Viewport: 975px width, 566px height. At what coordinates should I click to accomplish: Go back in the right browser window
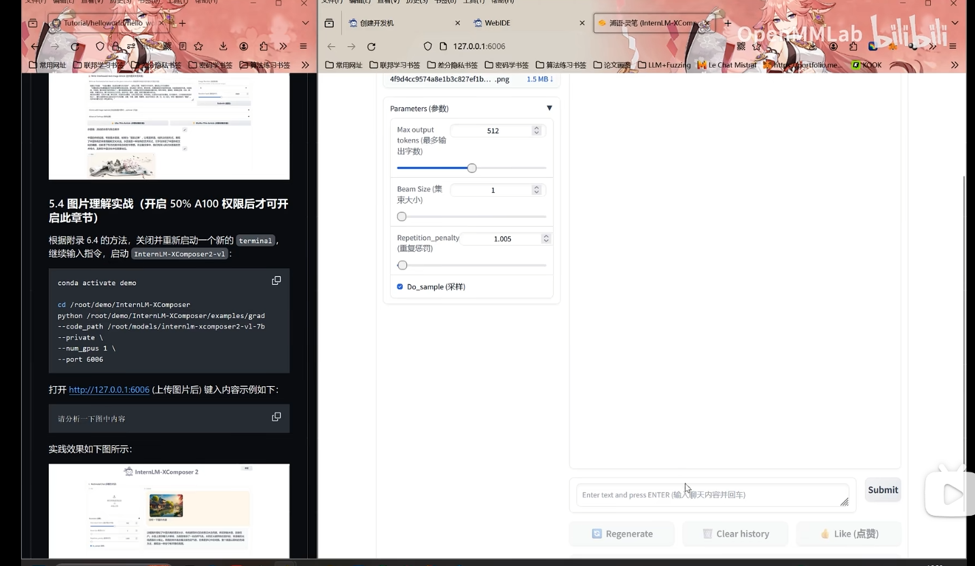pos(331,47)
